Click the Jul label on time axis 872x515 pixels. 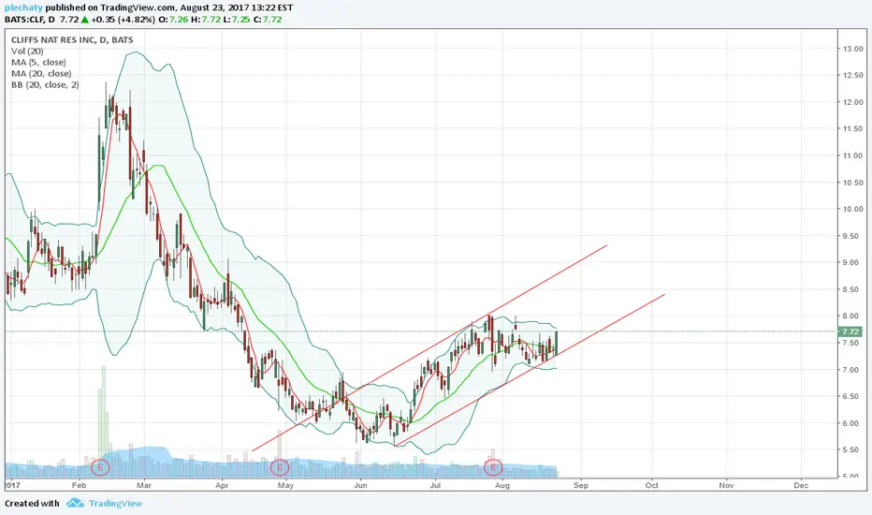[435, 485]
